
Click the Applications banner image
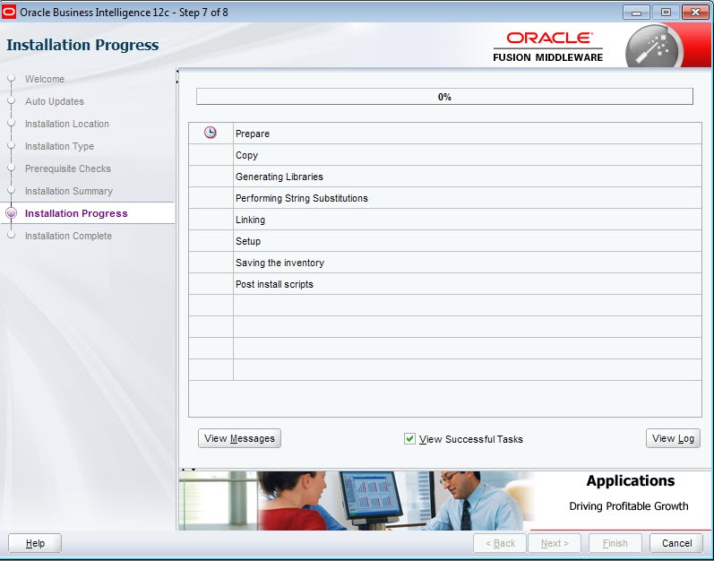[x=355, y=500]
